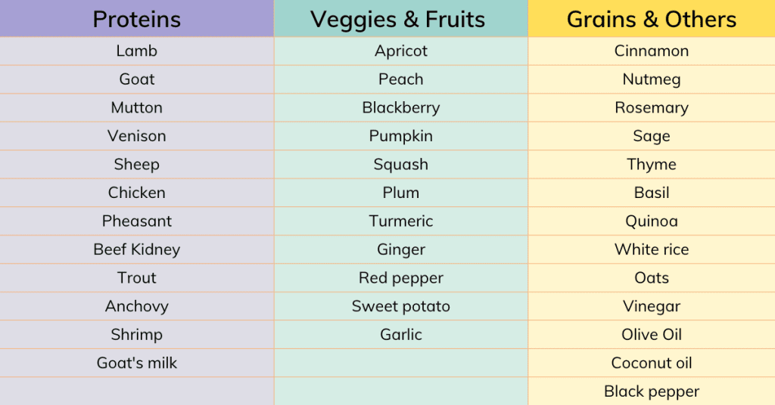The image size is (775, 405).
Task: Select the Coconut oil cell
Action: (x=652, y=363)
